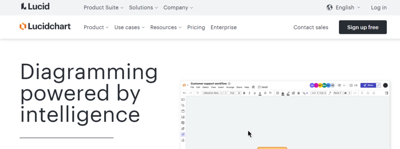
Task: Open the Edit menu in editor
Action: [198, 87]
